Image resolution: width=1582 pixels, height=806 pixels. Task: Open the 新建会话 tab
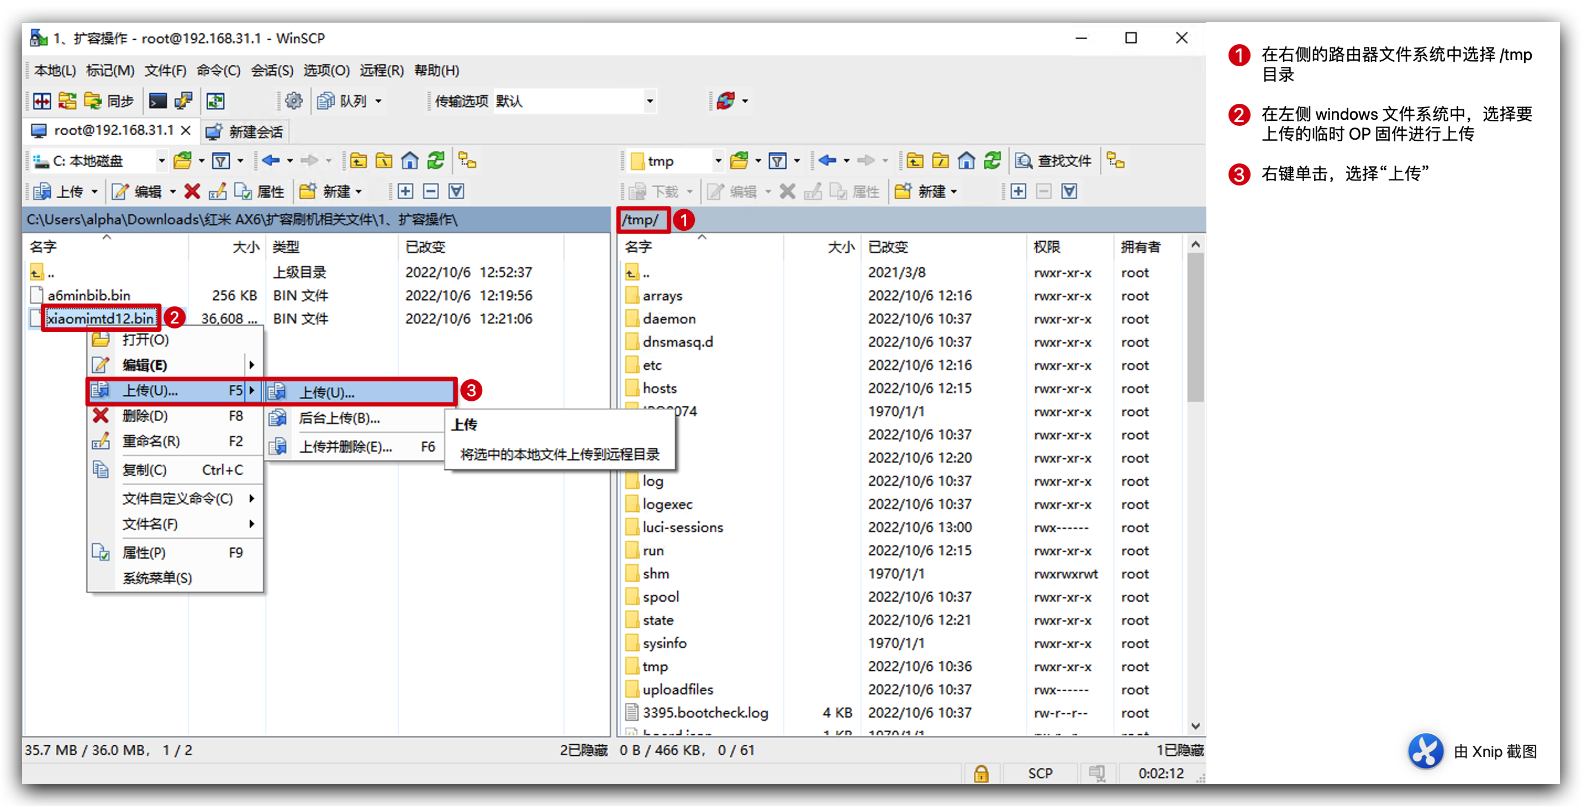(x=244, y=132)
